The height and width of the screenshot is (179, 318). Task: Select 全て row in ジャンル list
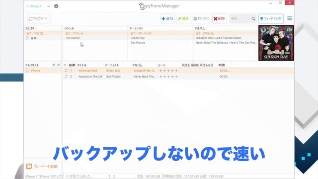click(x=95, y=33)
